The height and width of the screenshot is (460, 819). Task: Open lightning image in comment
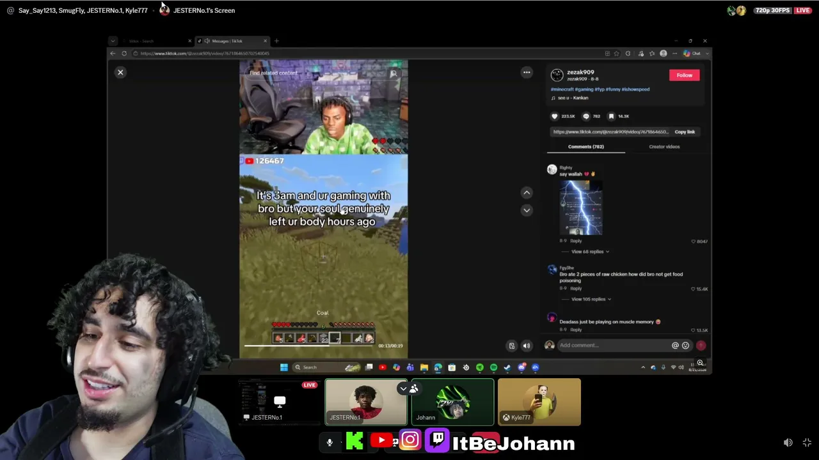tap(581, 208)
